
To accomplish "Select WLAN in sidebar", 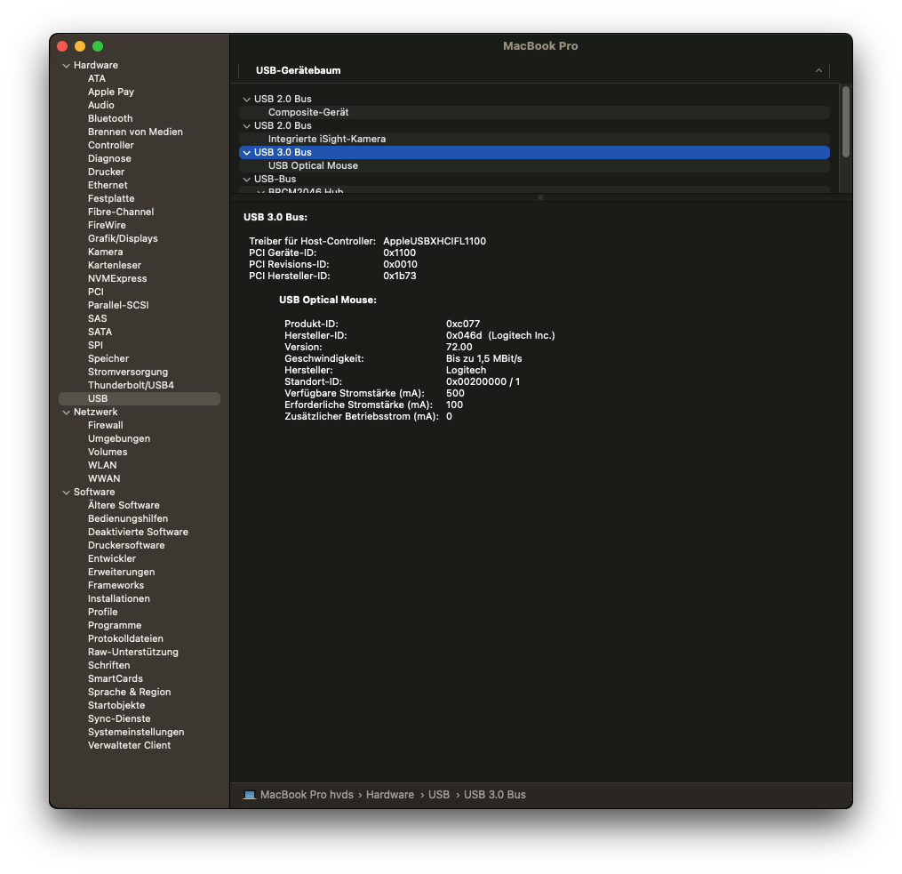I will pos(102,465).
